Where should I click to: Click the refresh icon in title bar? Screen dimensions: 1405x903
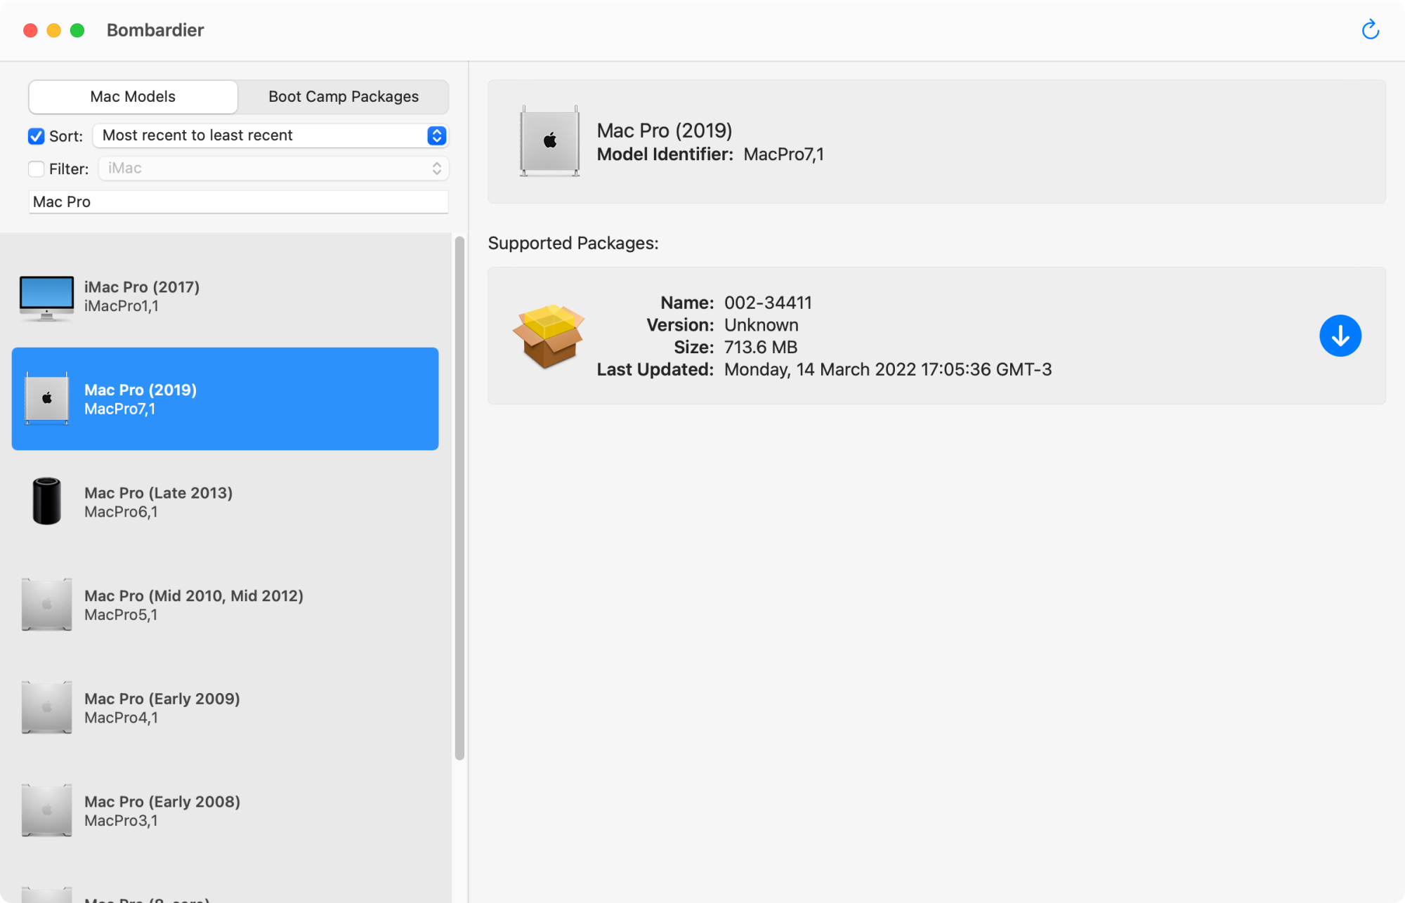(1370, 30)
